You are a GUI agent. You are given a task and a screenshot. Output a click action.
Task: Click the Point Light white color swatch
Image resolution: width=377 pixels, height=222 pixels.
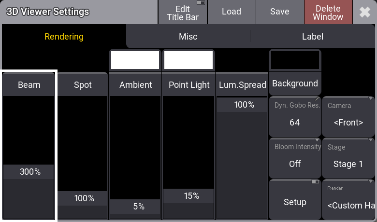[x=188, y=60]
